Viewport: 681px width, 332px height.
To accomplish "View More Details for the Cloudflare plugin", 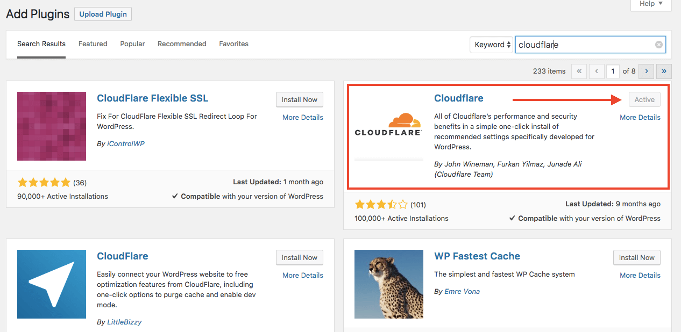I will click(640, 117).
